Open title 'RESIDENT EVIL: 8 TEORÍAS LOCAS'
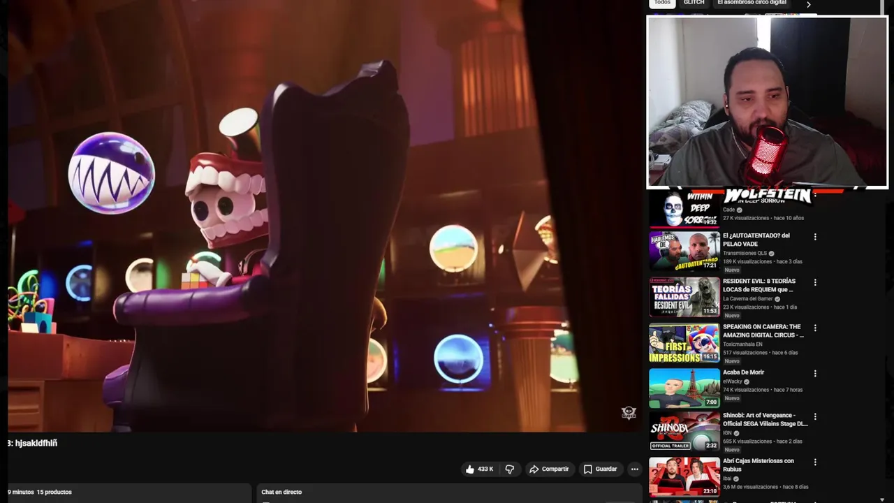The width and height of the screenshot is (894, 503). coord(759,285)
